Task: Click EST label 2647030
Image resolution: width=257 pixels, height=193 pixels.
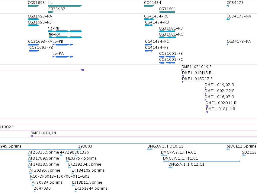Action: coord(42,189)
